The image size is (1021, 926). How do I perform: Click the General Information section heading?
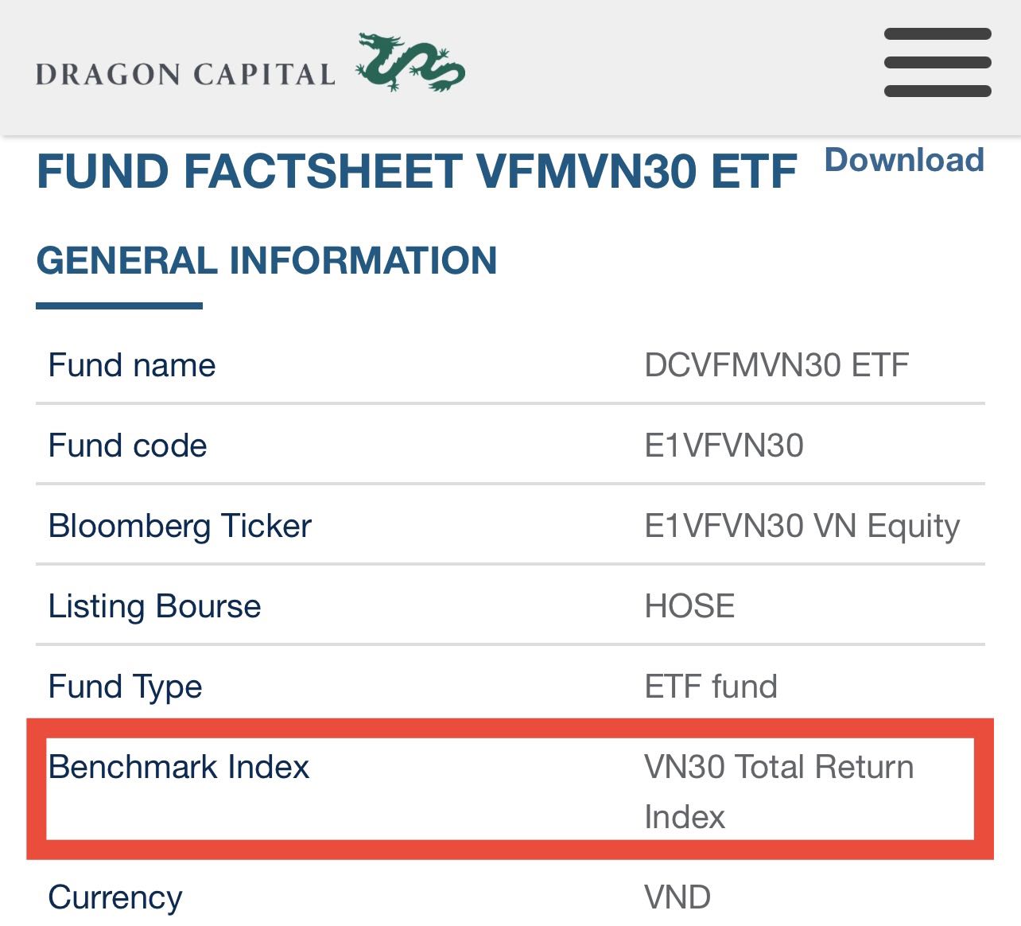266,261
